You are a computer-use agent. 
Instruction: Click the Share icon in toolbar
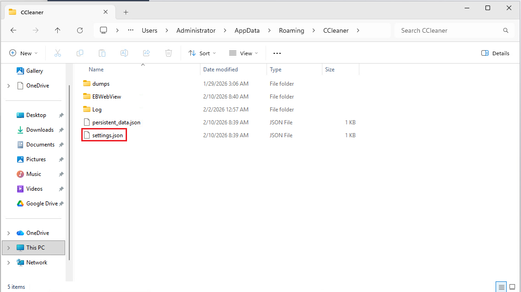pyautogui.click(x=146, y=53)
